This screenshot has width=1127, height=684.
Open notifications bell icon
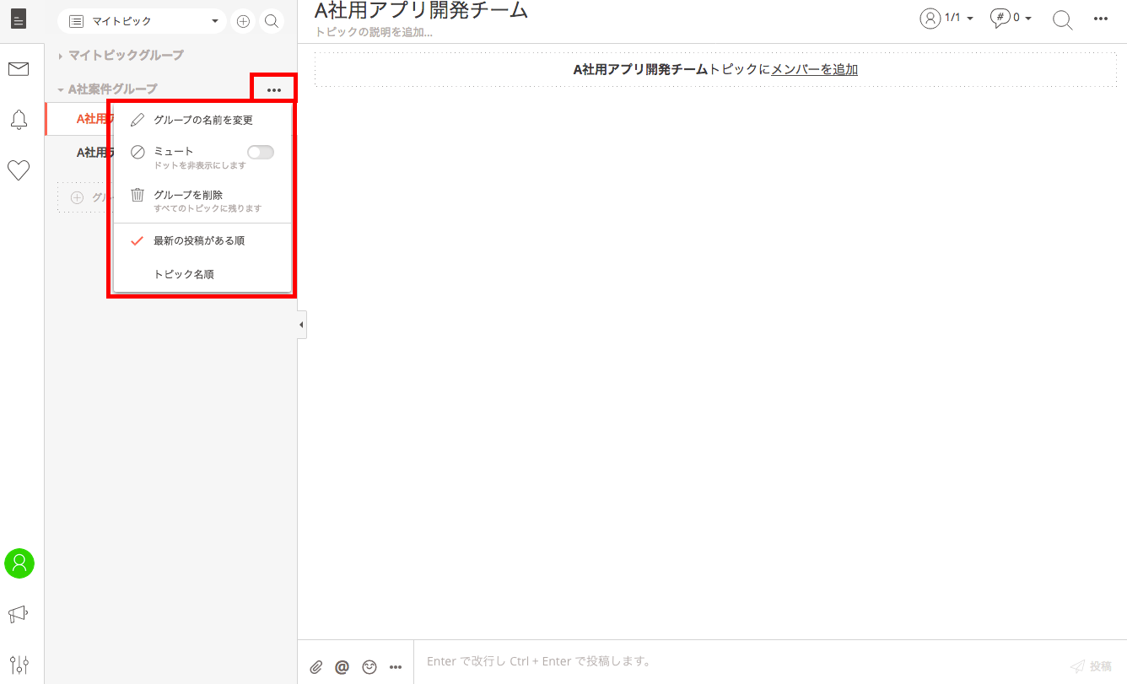[19, 120]
